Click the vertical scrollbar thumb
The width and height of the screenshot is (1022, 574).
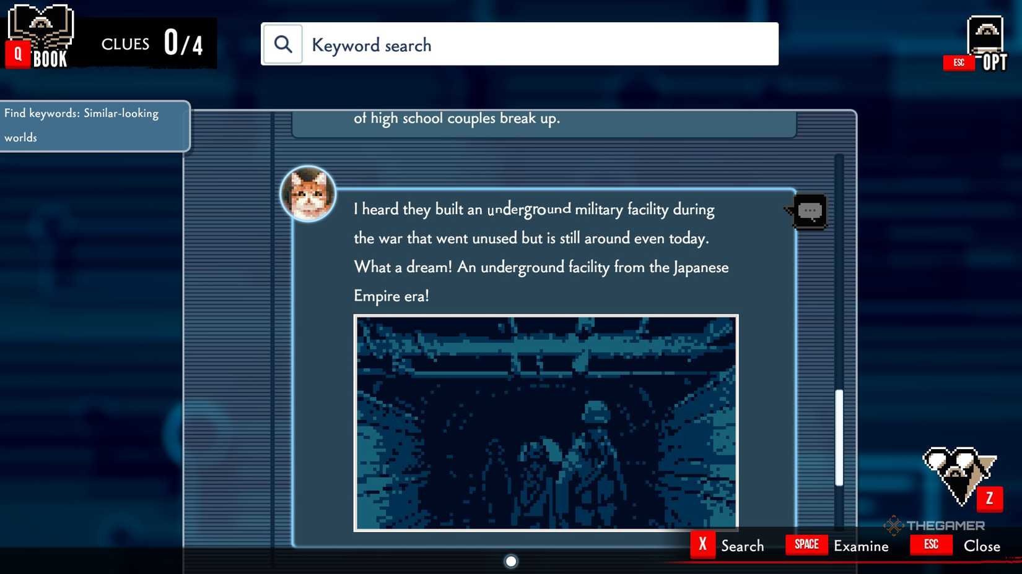click(839, 437)
